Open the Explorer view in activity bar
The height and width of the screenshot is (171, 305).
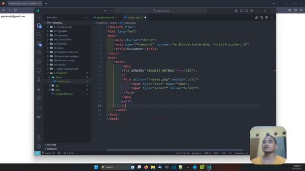39,25
